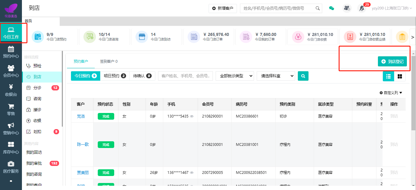Open the yzy200 account dropdown
The height and width of the screenshot is (190, 416).
point(392,8)
